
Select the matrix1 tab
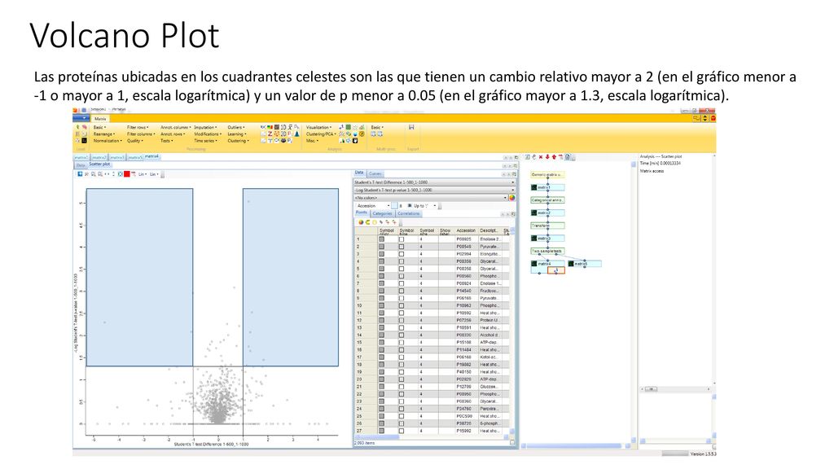pyautogui.click(x=81, y=157)
